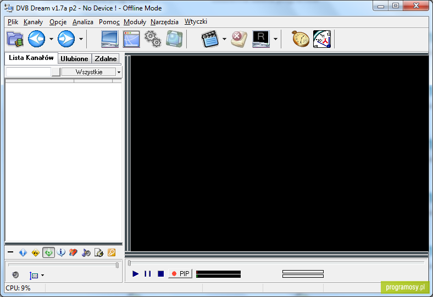Open the gold stopwatch timer icon
This screenshot has height=297, width=433.
(x=301, y=39)
